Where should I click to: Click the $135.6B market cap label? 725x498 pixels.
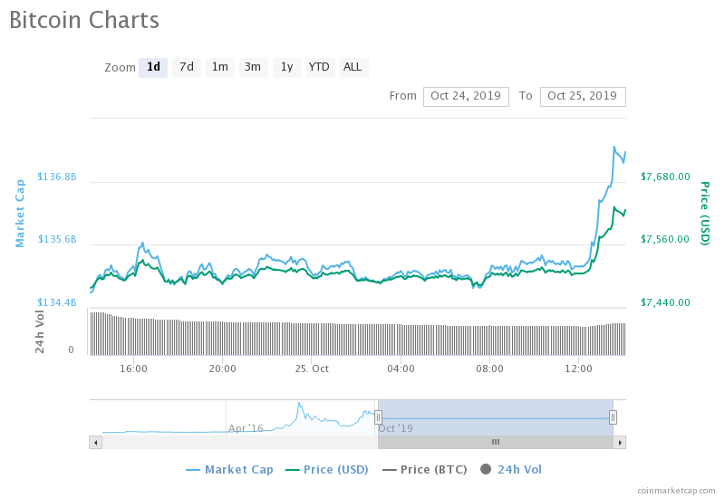click(x=57, y=239)
